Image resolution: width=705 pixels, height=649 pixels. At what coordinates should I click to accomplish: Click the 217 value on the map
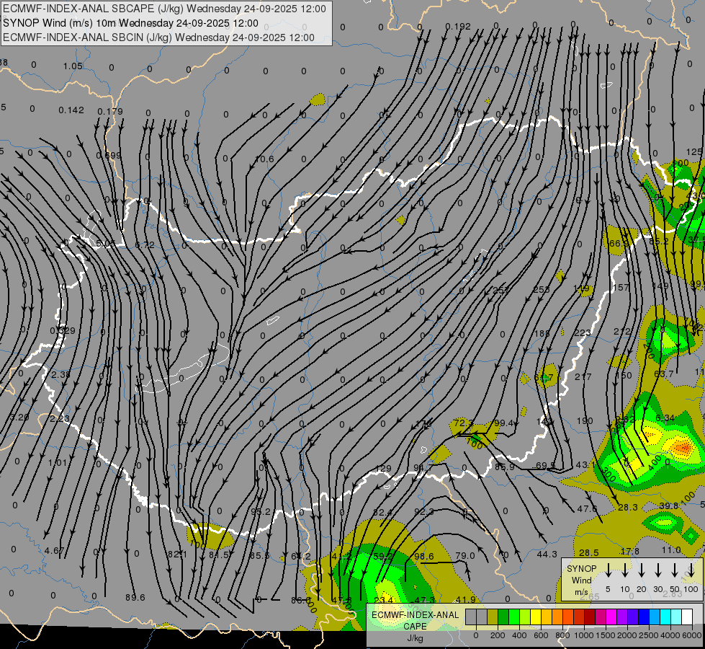click(583, 376)
